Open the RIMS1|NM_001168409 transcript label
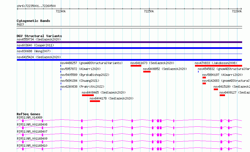Viewport: 250px width, 152px height. (x=32, y=139)
